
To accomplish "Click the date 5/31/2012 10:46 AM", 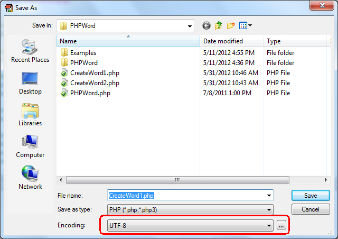I will [x=230, y=73].
